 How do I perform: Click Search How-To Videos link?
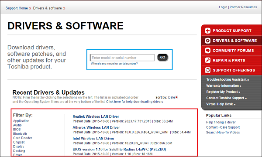223,132
